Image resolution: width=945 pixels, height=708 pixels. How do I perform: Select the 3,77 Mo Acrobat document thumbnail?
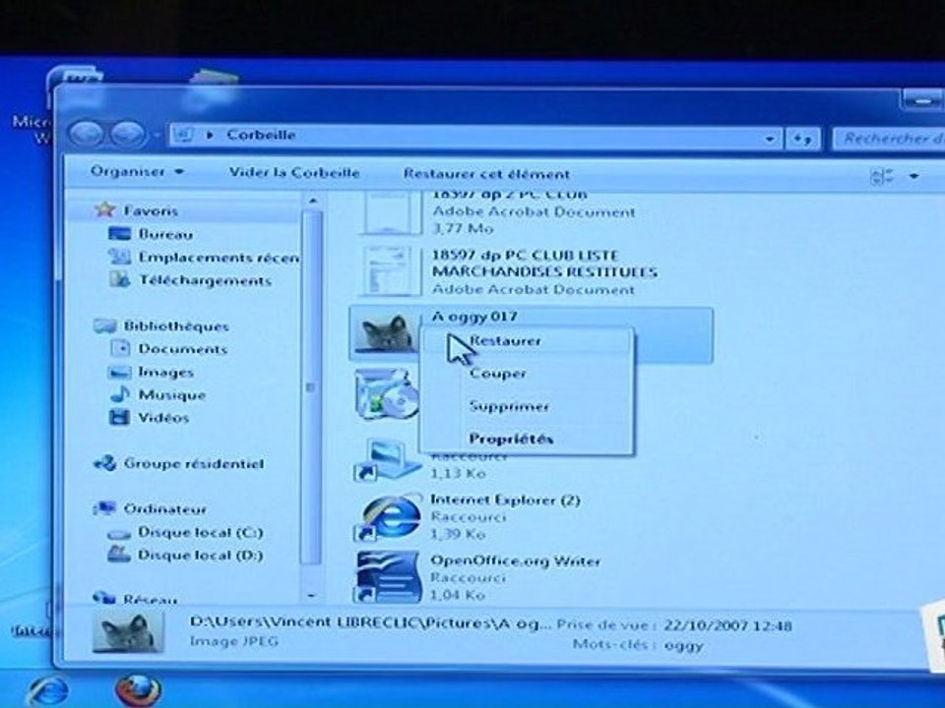click(390, 212)
